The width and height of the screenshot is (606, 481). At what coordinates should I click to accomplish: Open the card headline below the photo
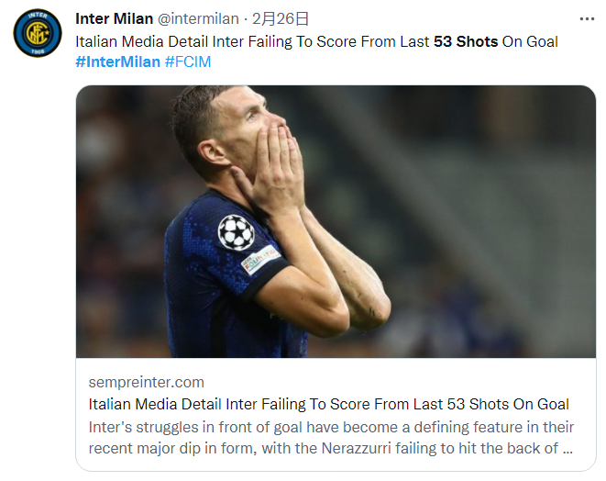(329, 404)
